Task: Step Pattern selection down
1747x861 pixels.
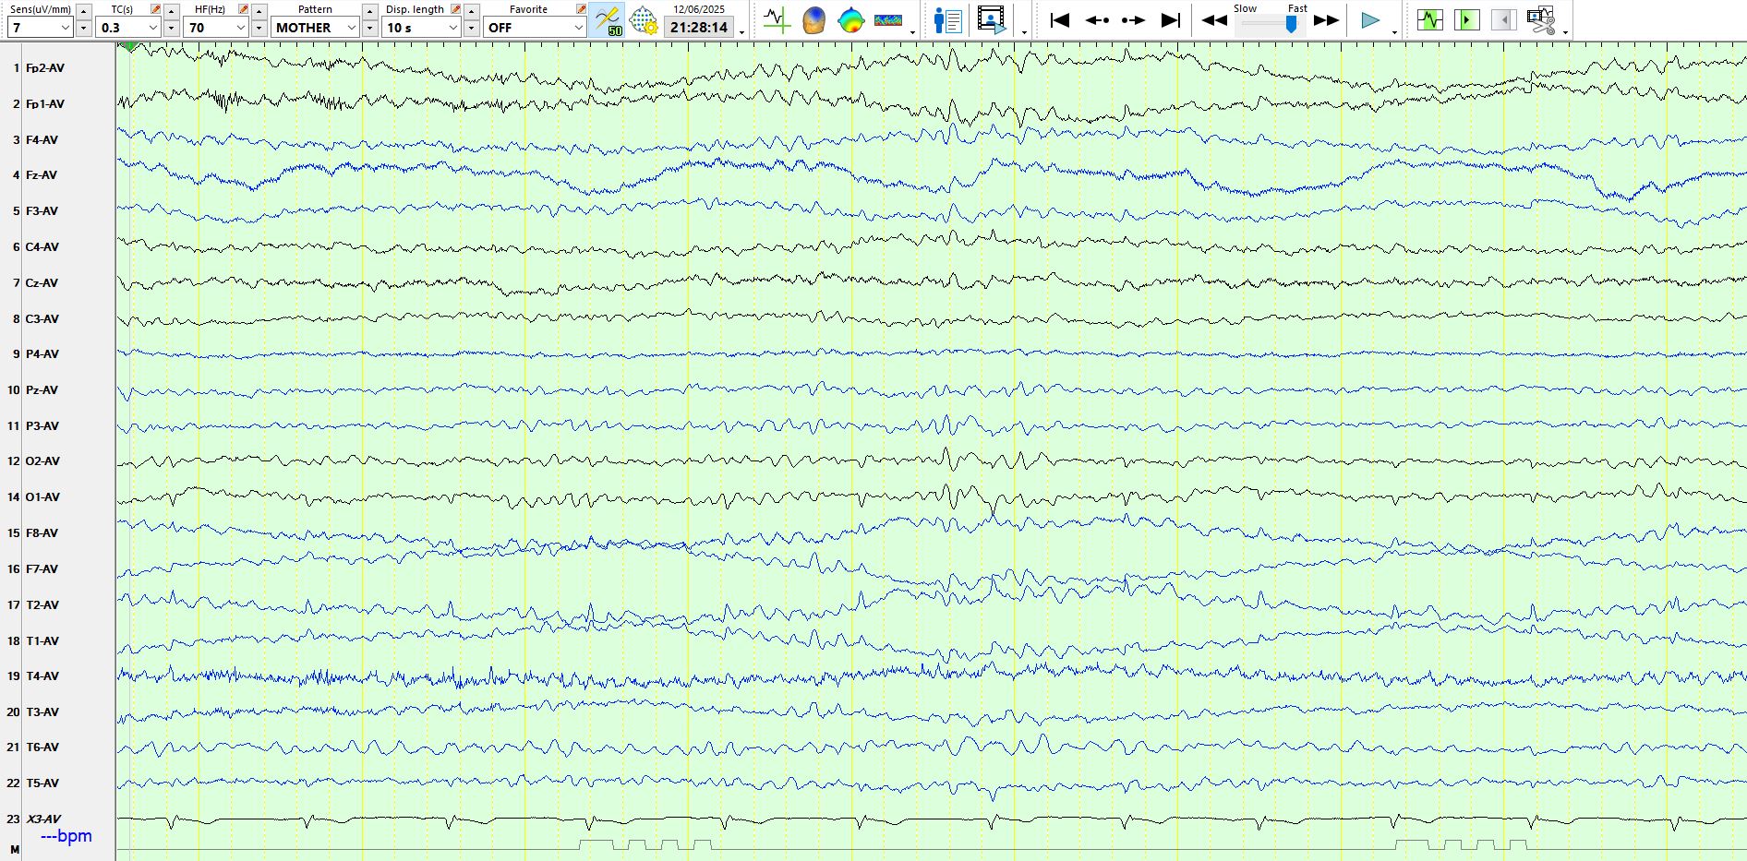Action: (369, 28)
